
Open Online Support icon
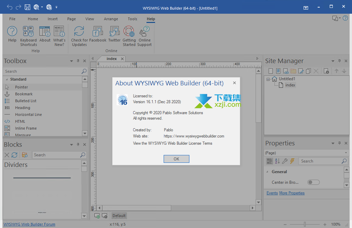click(144, 32)
